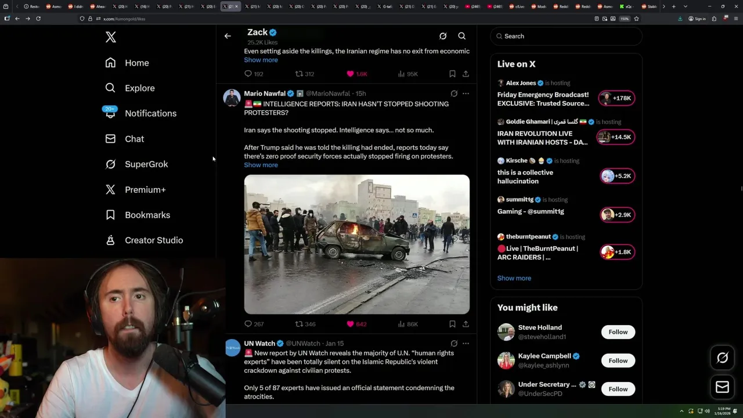Reload page in browser toolbar

point(38,19)
